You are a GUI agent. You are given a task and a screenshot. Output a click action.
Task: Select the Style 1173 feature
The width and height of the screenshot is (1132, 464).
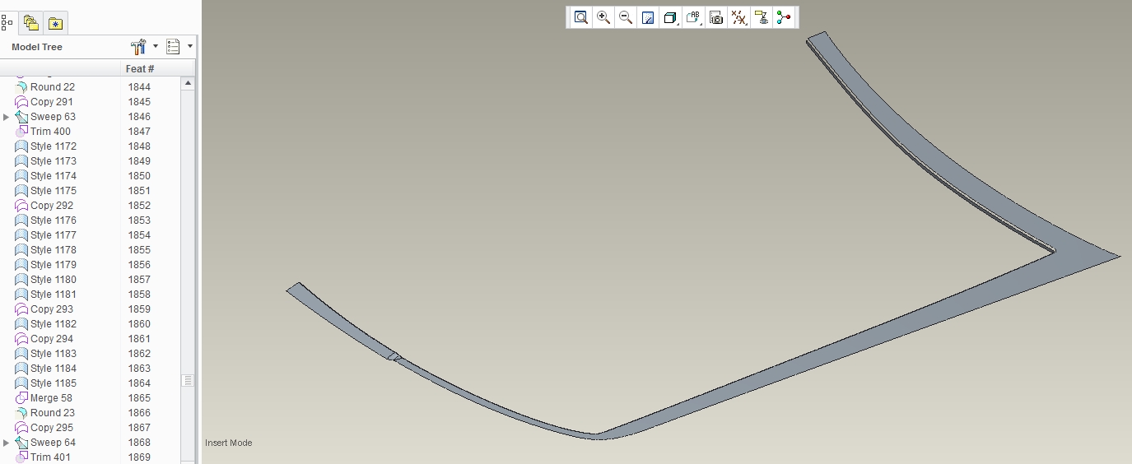pos(54,161)
